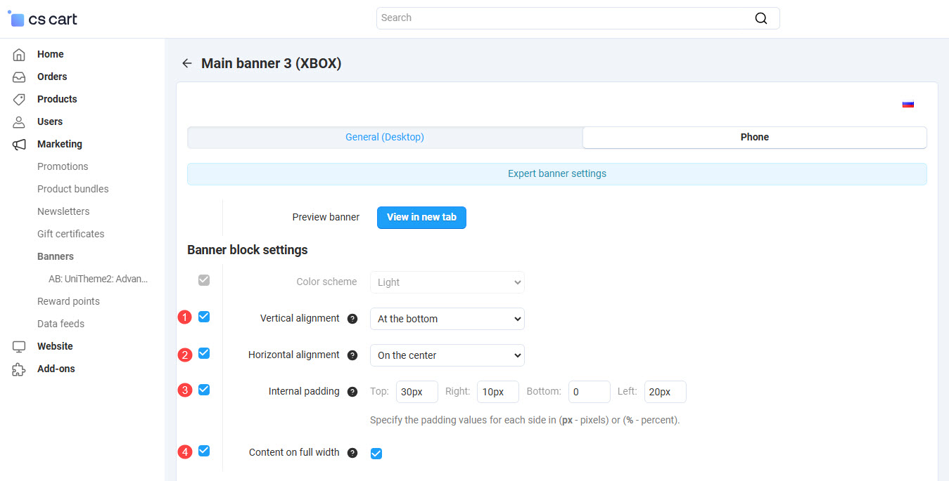949x481 pixels.
Task: Click the search magnifier icon
Action: [760, 18]
